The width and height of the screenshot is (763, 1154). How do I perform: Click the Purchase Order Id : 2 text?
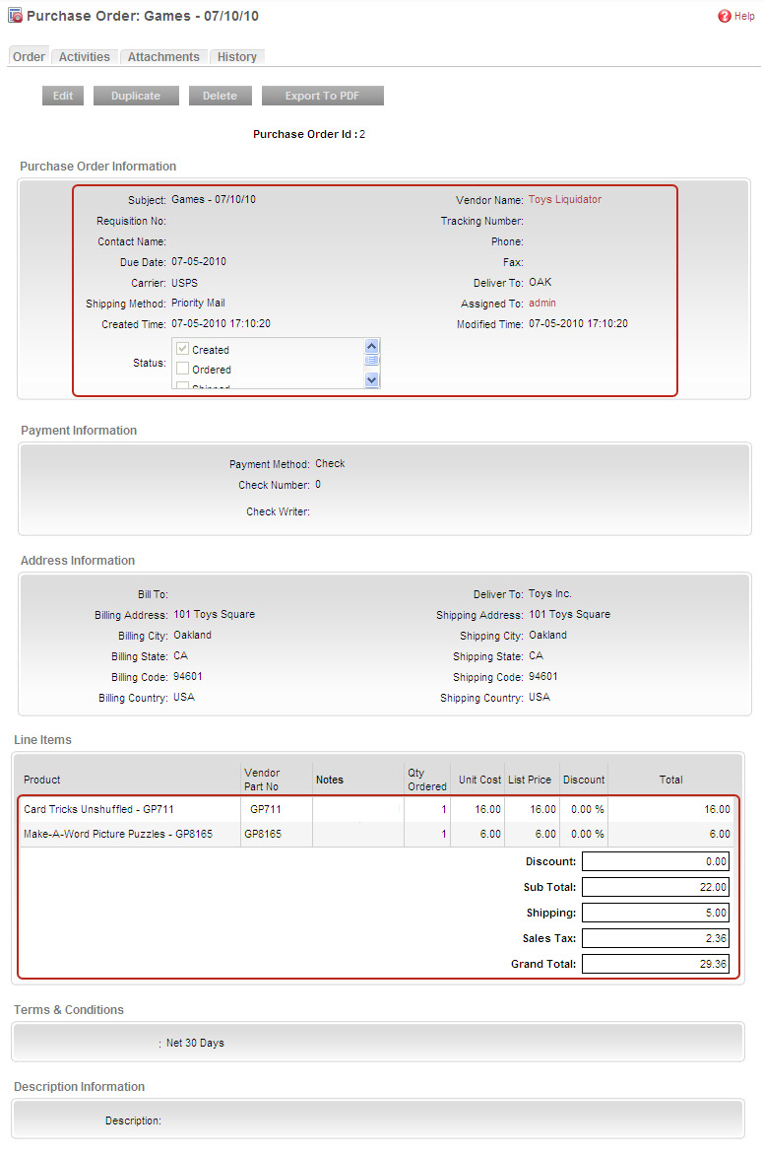(309, 134)
